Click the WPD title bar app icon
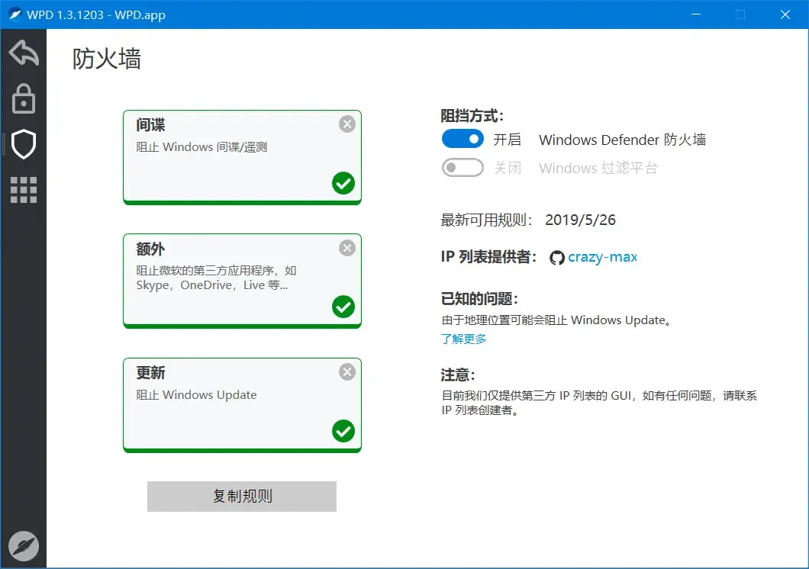Image resolution: width=809 pixels, height=569 pixels. click(15, 14)
